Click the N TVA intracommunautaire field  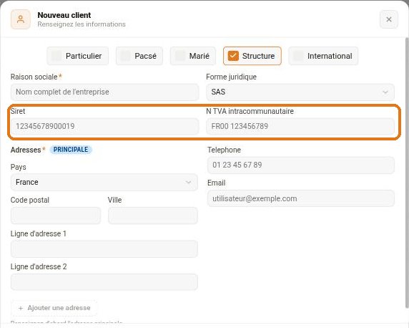(300, 126)
